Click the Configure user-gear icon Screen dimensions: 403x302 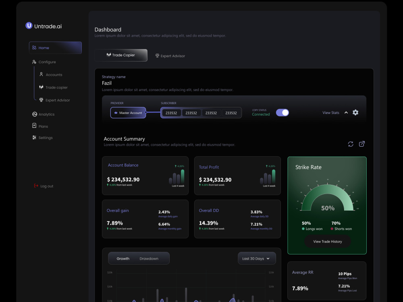[34, 62]
